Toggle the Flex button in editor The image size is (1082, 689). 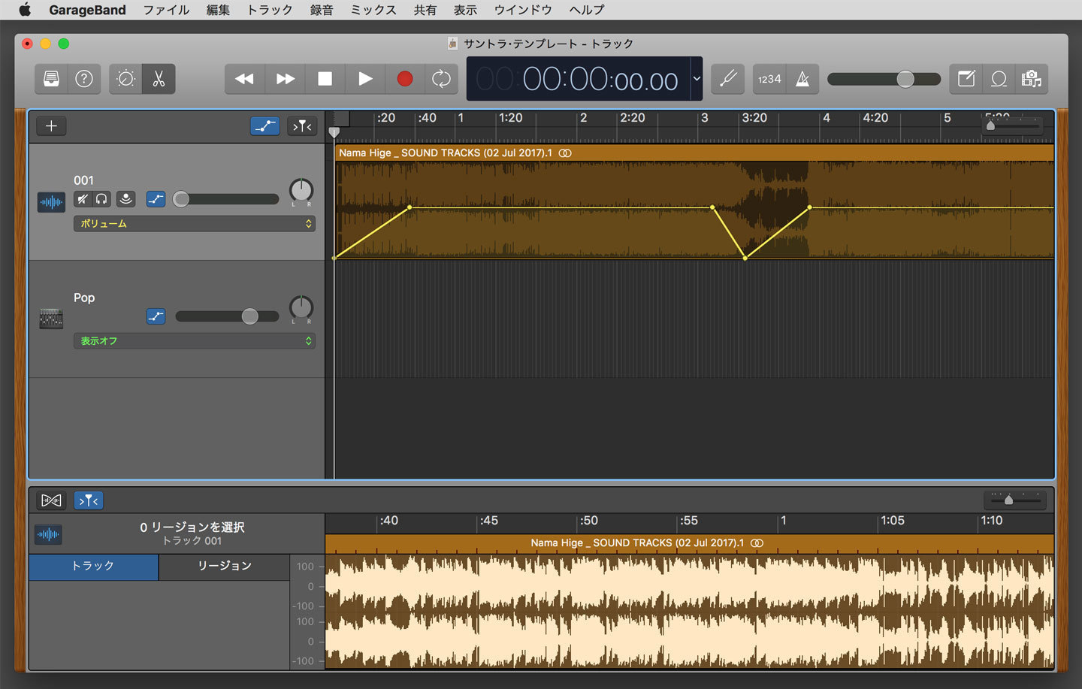(51, 500)
